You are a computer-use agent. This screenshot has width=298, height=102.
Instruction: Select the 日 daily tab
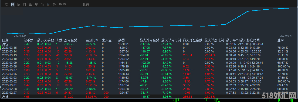tap(12, 5)
